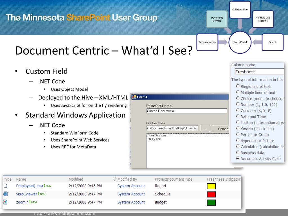The width and height of the screenshot is (288, 216).
Task: Click the Budget cell under ProjectDocumentType
Action: coord(161,202)
